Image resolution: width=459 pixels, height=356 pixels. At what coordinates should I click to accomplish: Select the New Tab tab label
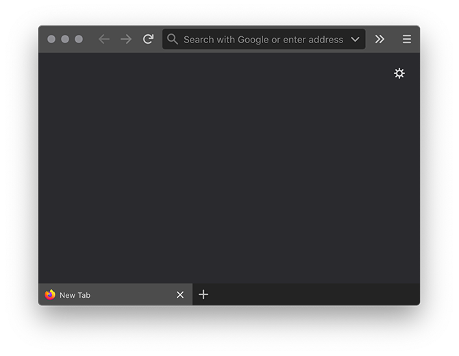[75, 295]
